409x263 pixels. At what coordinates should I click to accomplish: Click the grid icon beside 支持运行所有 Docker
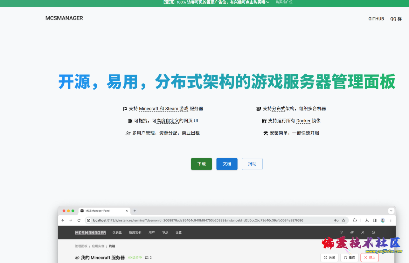(x=264, y=121)
